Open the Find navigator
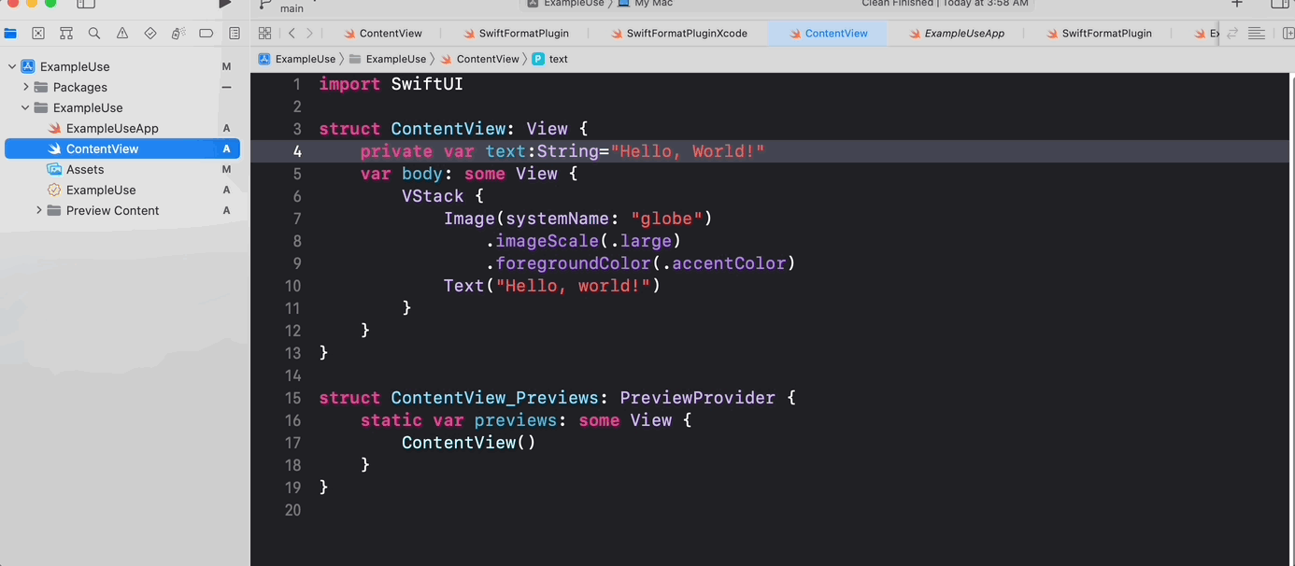Viewport: 1295px width, 566px height. point(93,33)
